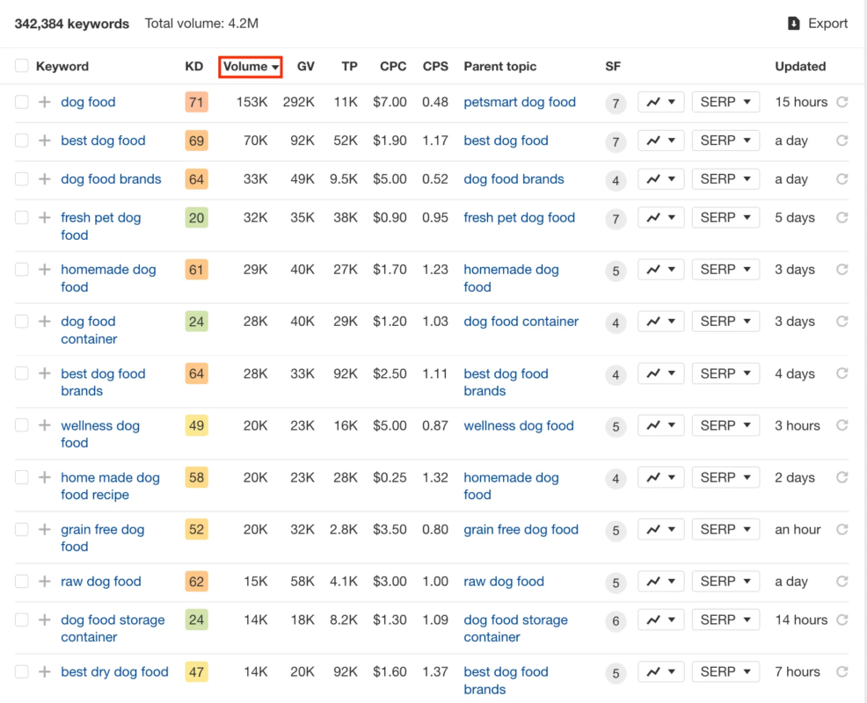The height and width of the screenshot is (703, 867).
Task: Open SERP dropdown for 'fresh pet dog food'
Action: click(x=725, y=218)
